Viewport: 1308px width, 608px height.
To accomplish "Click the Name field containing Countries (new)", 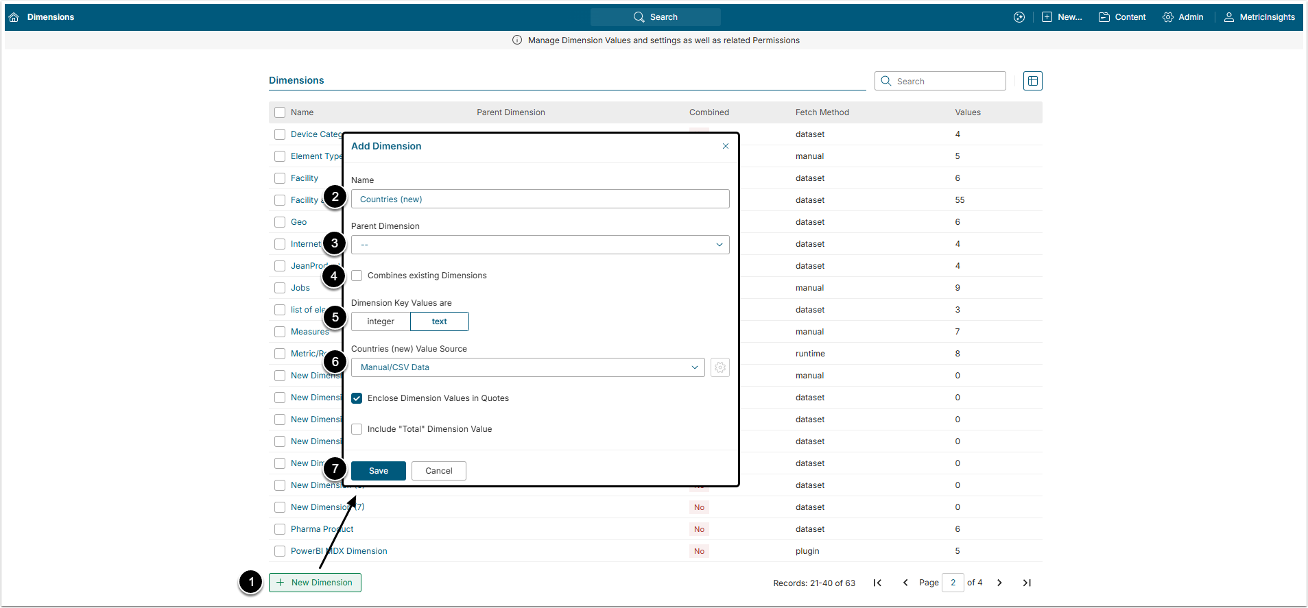I will click(x=540, y=199).
